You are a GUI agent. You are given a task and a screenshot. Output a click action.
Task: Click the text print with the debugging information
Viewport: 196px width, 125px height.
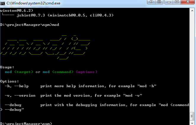point(83,105)
